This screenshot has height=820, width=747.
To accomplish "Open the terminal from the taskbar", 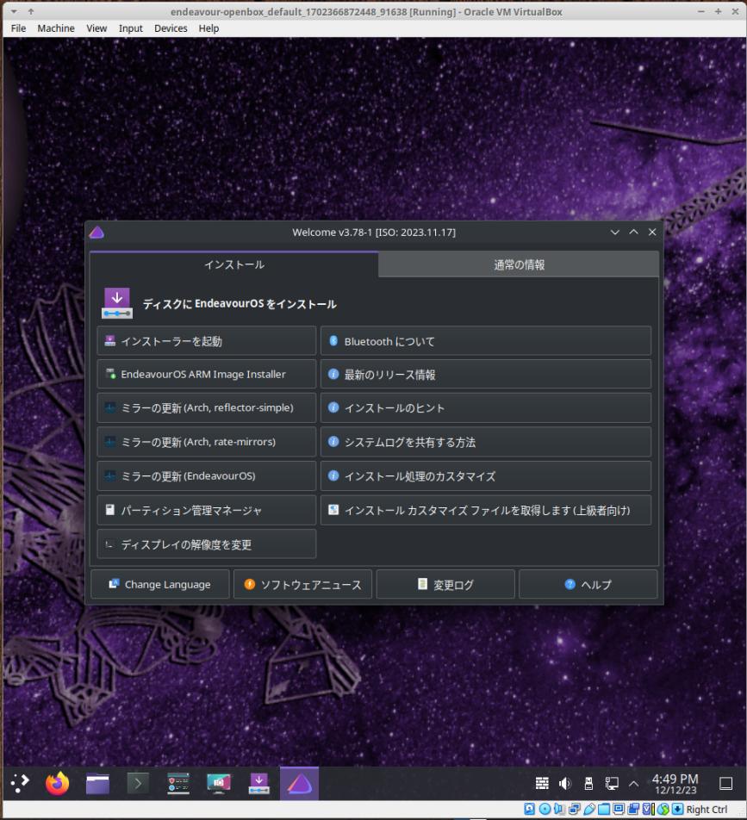I will (x=138, y=784).
